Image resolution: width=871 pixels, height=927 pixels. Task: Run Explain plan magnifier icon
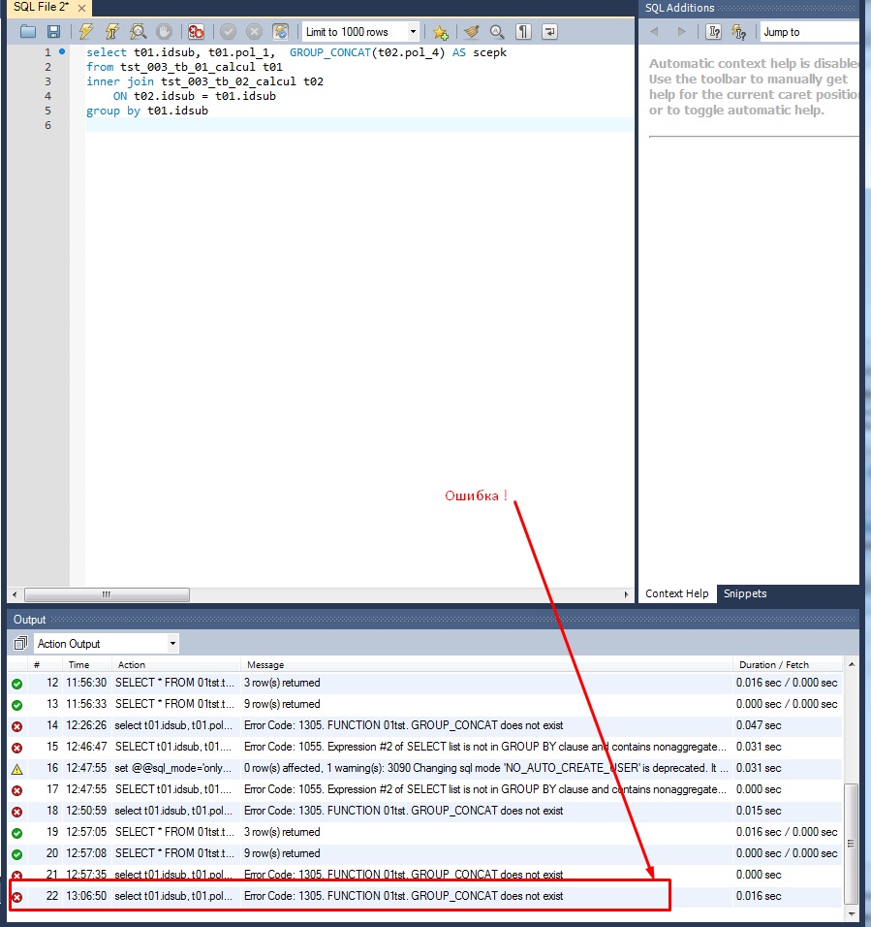pos(139,32)
